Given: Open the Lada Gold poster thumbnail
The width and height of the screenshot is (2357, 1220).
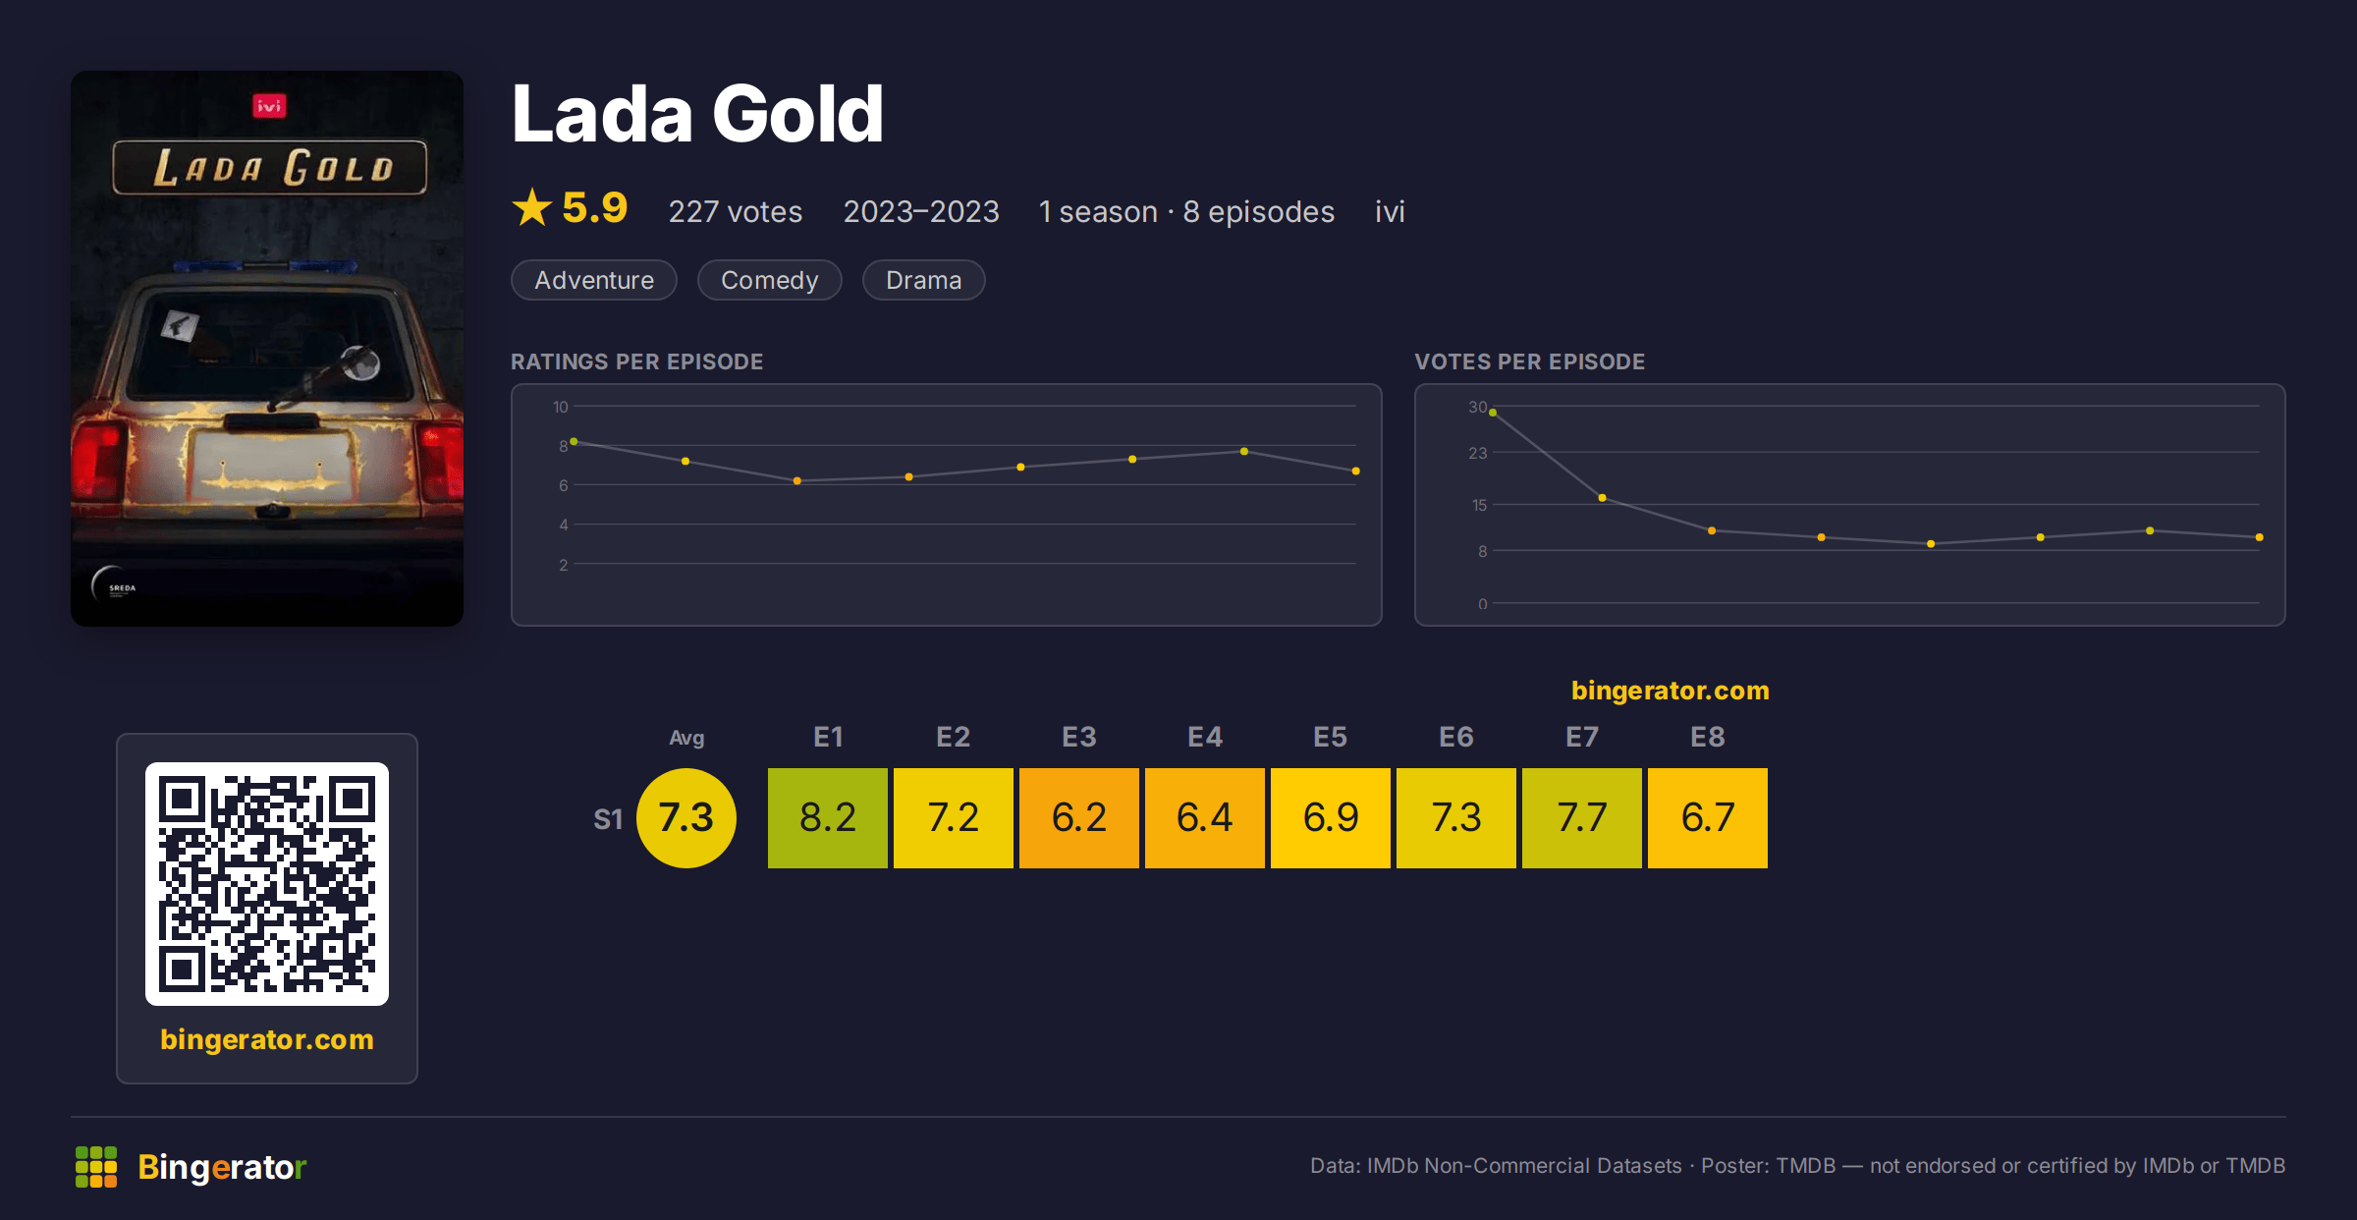Looking at the screenshot, I should pos(267,349).
